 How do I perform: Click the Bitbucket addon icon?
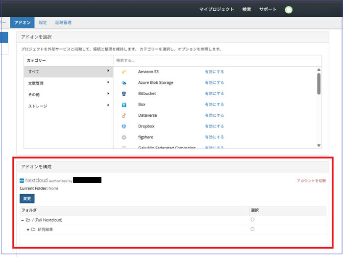click(124, 94)
